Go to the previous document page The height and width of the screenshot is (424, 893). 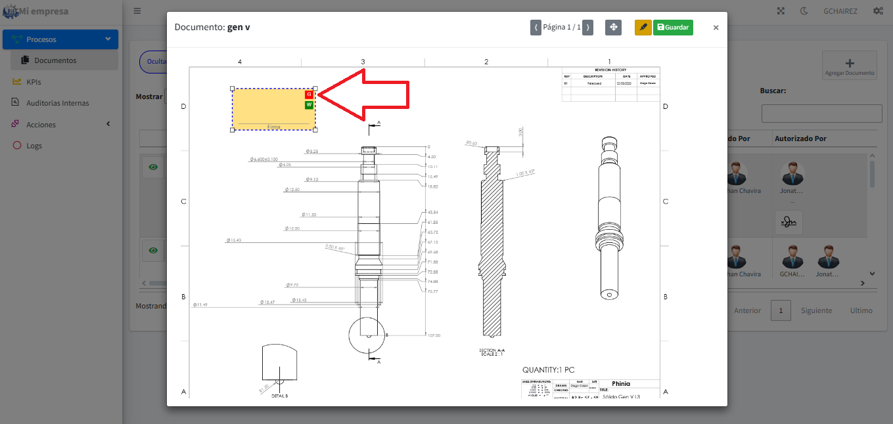(536, 28)
